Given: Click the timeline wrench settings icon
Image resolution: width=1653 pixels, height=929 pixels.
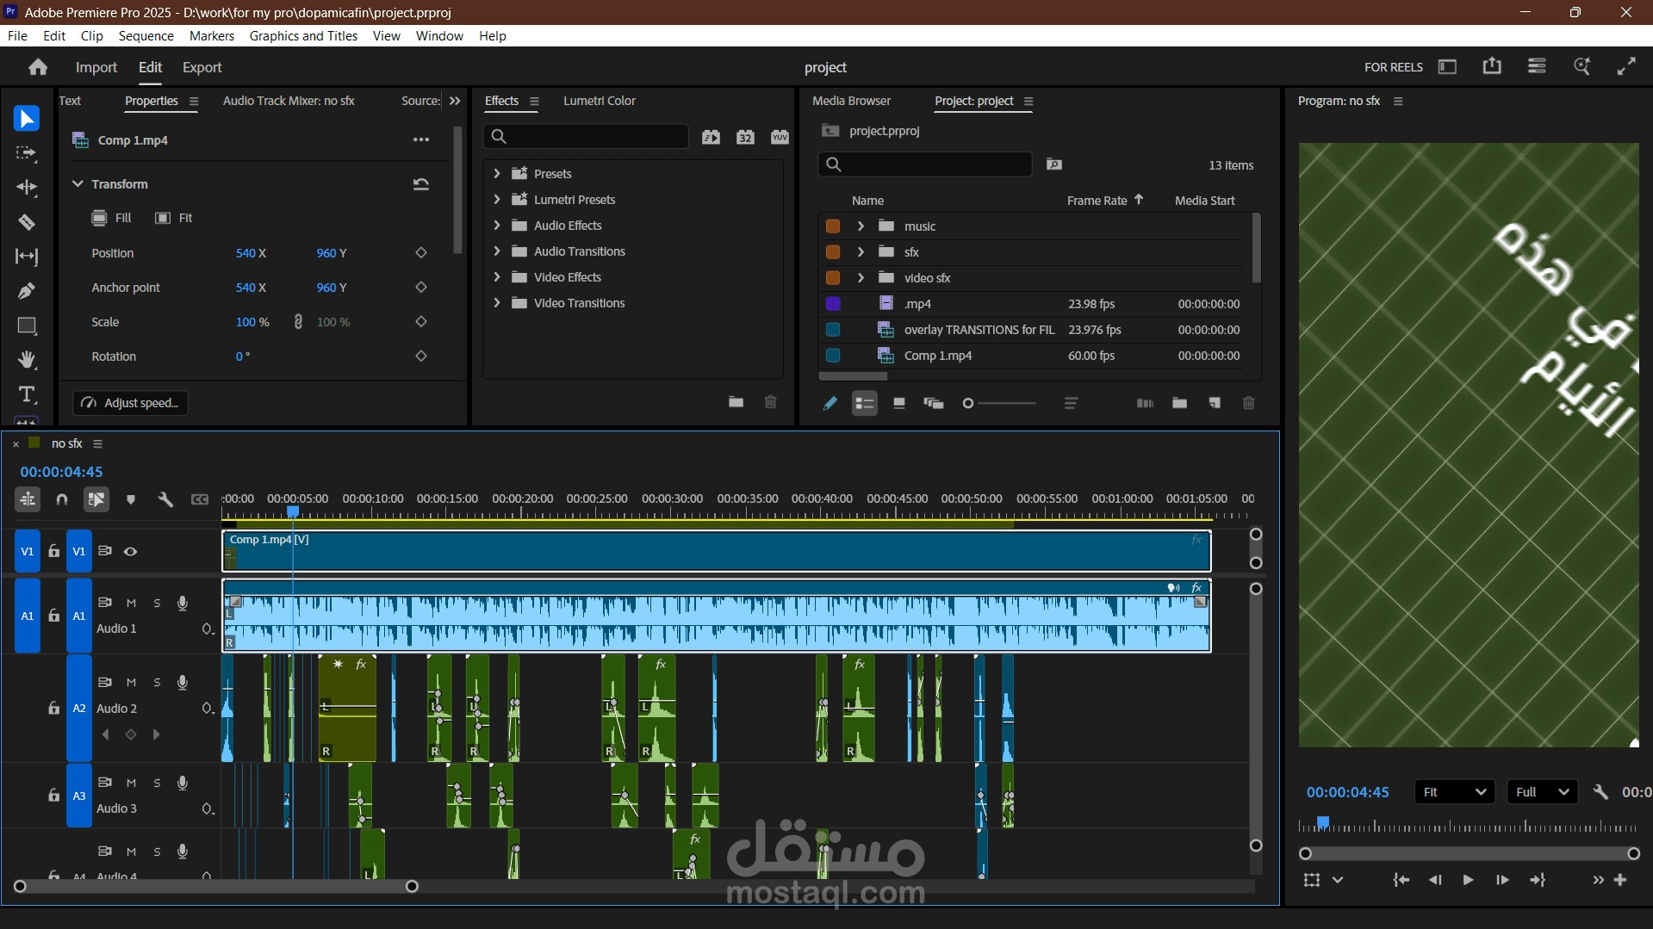Looking at the screenshot, I should click(165, 499).
